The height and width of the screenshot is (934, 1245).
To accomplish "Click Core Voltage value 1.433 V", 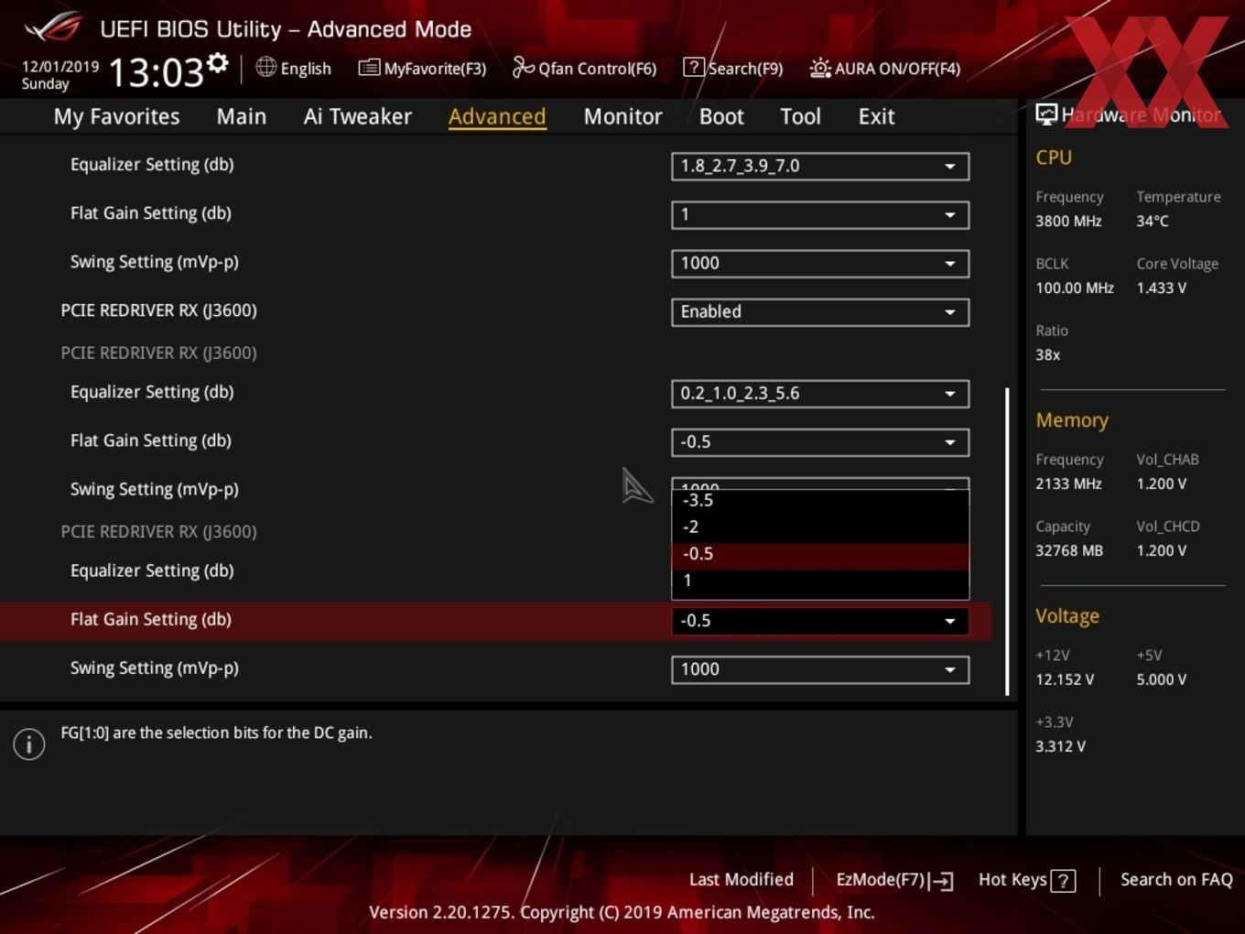I will pyautogui.click(x=1162, y=288).
